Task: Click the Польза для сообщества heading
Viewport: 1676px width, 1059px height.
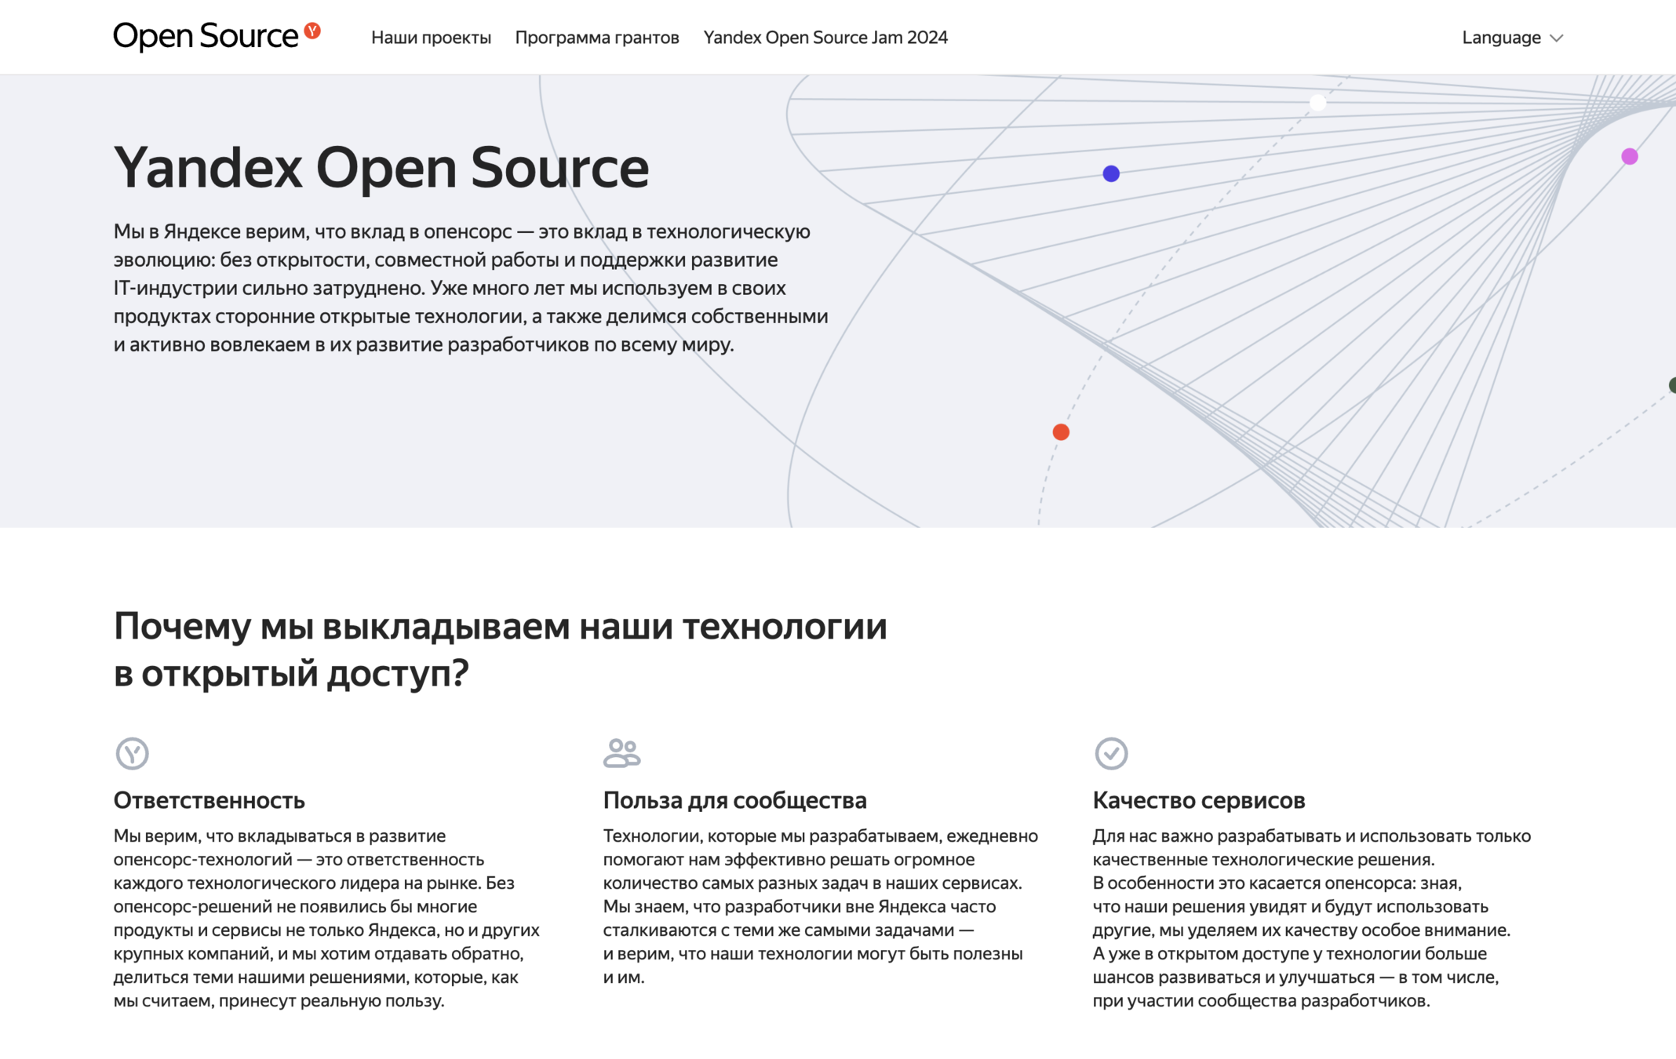Action: 734,800
